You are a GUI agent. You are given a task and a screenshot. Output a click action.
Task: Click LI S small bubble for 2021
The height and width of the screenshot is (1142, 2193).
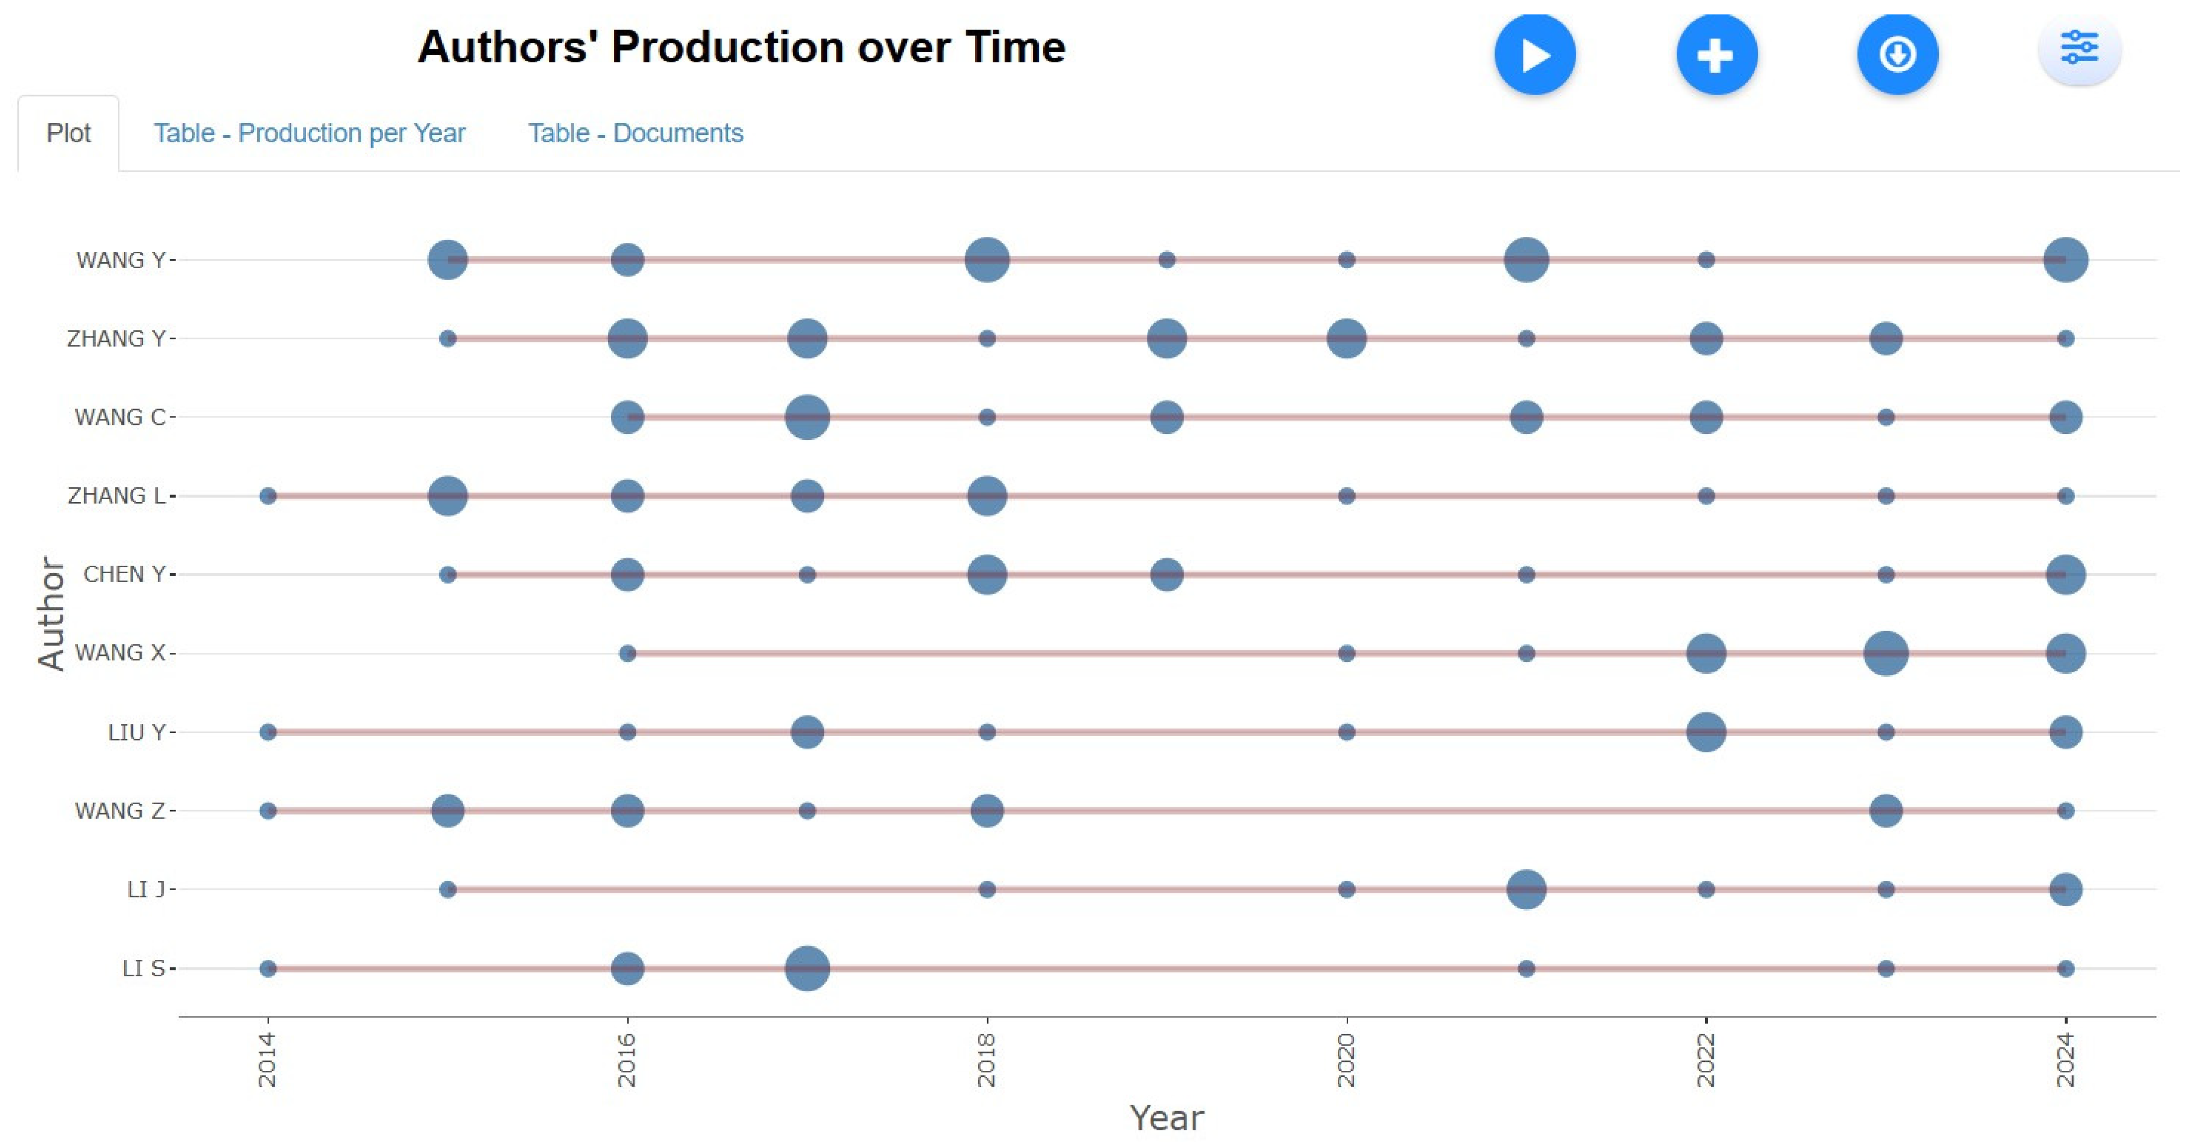point(1525,968)
